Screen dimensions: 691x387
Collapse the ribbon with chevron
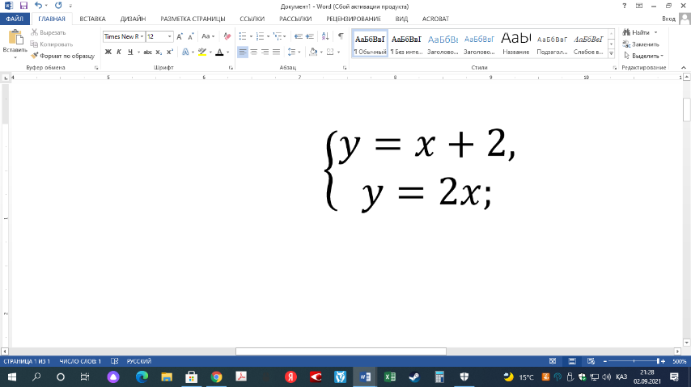[x=684, y=68]
